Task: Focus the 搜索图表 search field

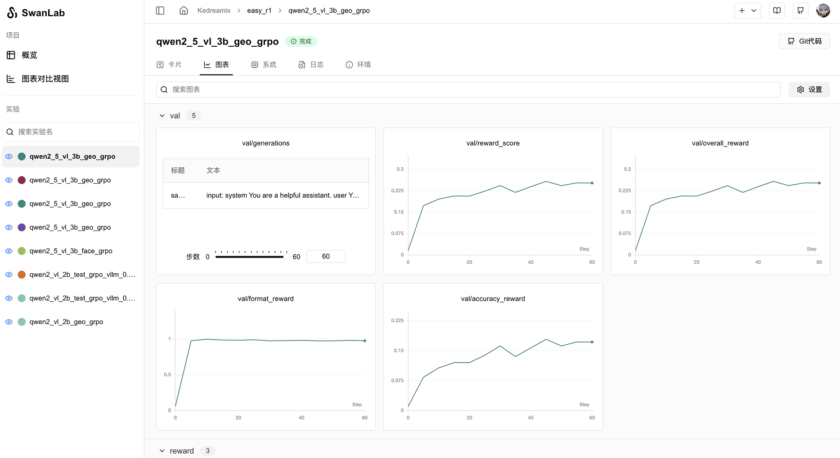Action: (468, 89)
